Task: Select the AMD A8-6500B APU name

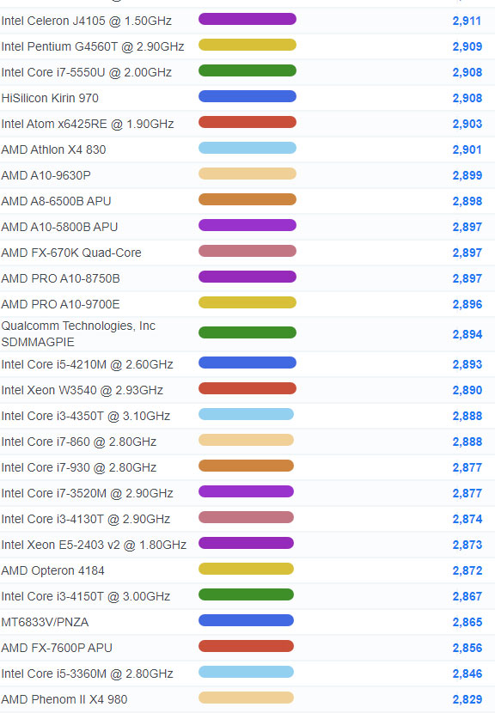Action: (57, 201)
